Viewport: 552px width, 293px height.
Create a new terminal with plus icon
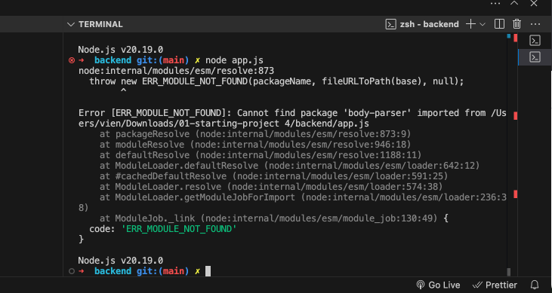(470, 24)
